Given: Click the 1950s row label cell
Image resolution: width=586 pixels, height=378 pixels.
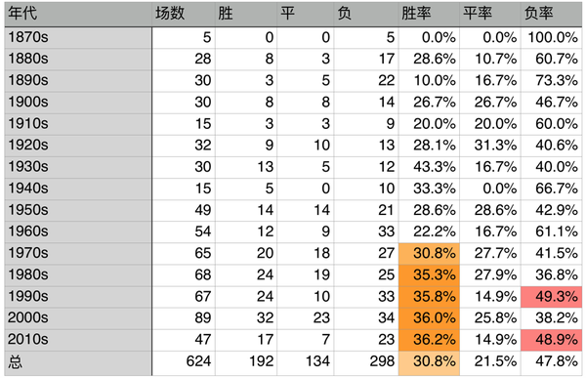Looking at the screenshot, I should tap(78, 211).
